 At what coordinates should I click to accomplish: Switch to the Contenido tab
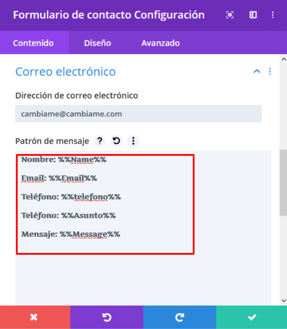tap(34, 43)
